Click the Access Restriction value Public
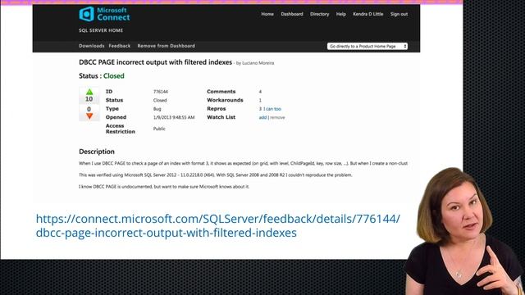 pos(159,129)
